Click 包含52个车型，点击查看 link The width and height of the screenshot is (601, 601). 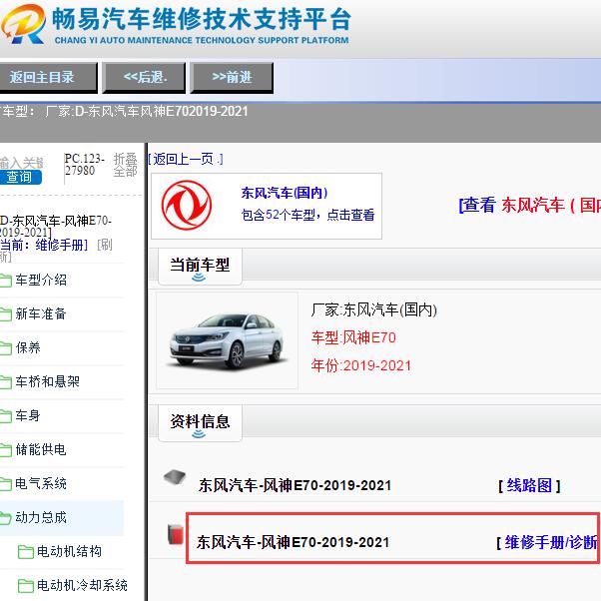[x=307, y=215]
